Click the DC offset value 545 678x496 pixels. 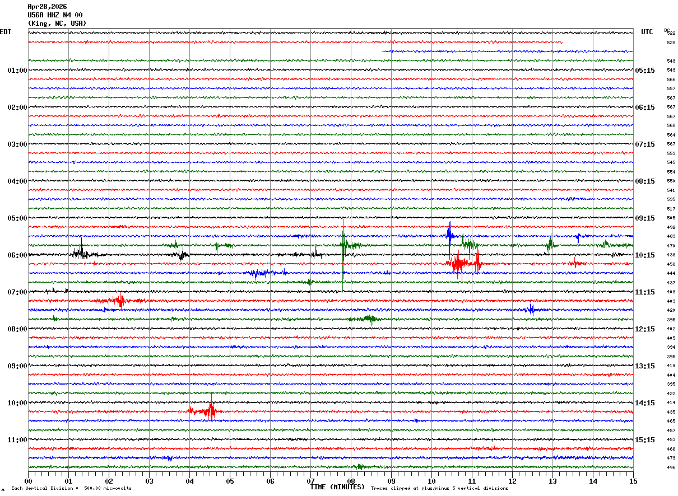pos(671,163)
